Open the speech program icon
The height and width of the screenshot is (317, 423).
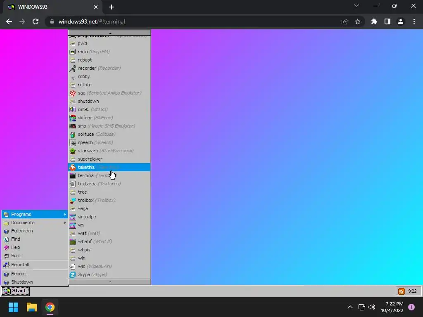[x=73, y=142]
